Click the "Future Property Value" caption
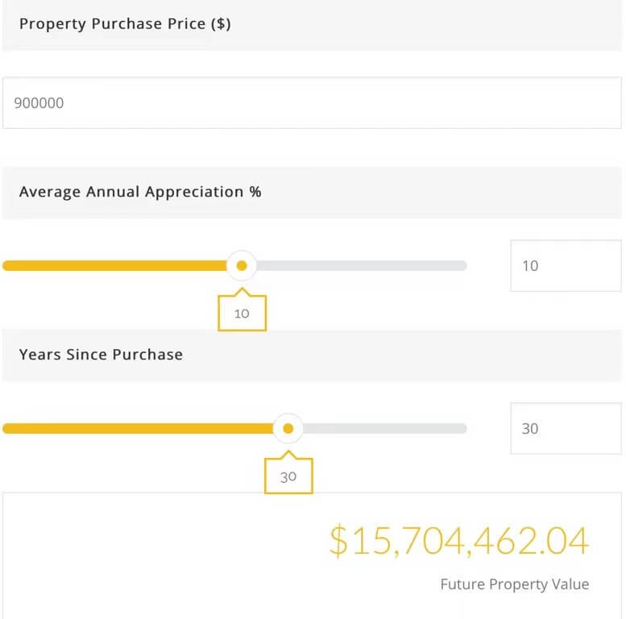The width and height of the screenshot is (626, 619). tap(514, 584)
